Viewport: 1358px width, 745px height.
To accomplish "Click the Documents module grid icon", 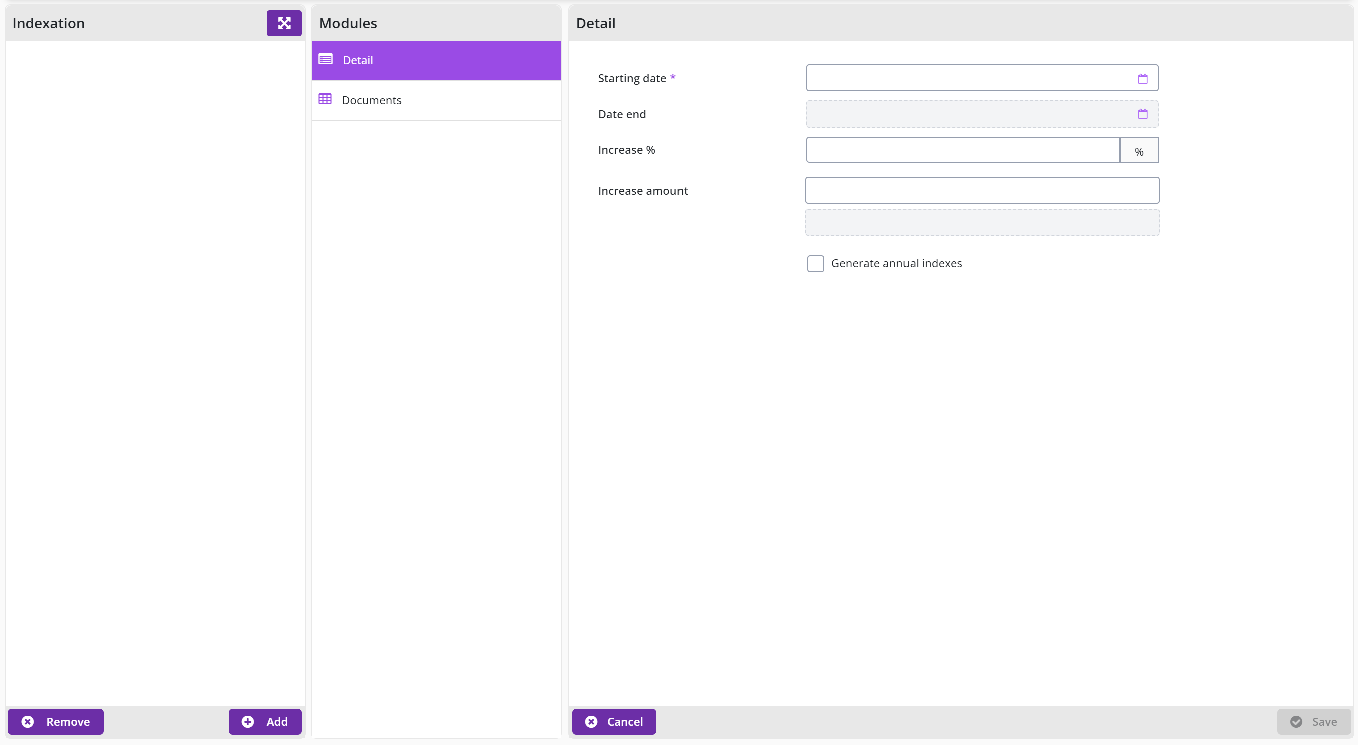I will pyautogui.click(x=325, y=99).
